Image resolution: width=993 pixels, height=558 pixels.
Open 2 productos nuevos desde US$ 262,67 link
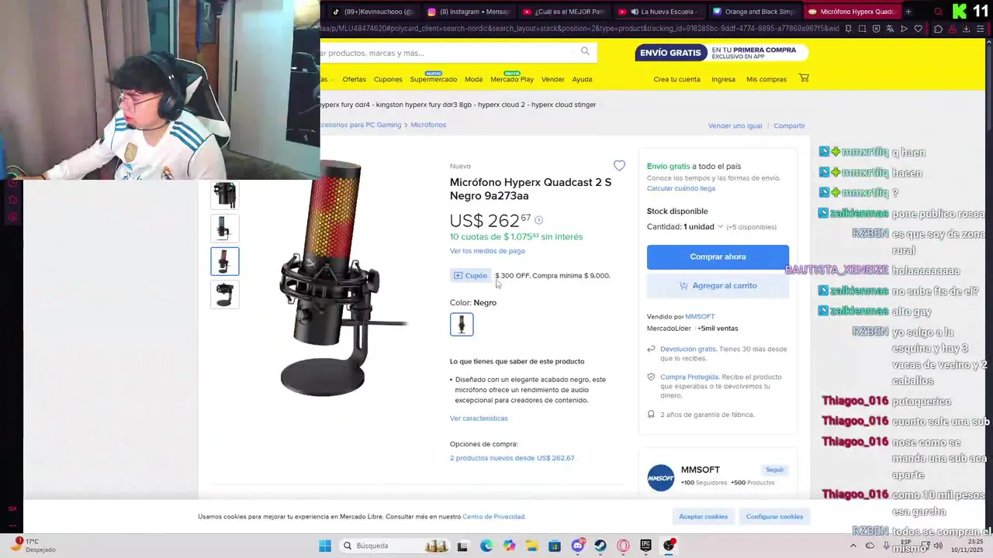(512, 458)
